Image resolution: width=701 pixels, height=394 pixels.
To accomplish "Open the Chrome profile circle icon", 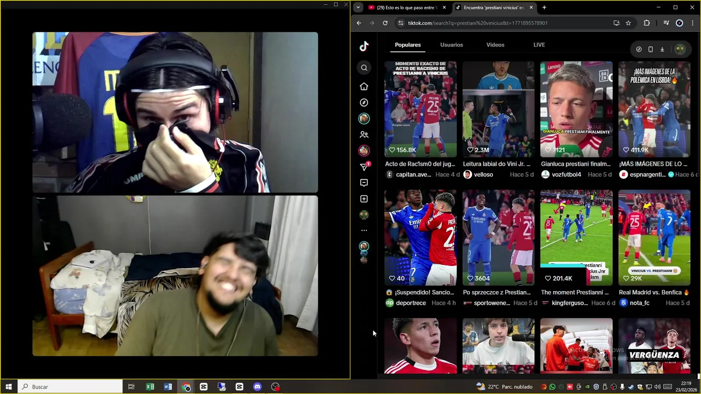I will coord(679,23).
